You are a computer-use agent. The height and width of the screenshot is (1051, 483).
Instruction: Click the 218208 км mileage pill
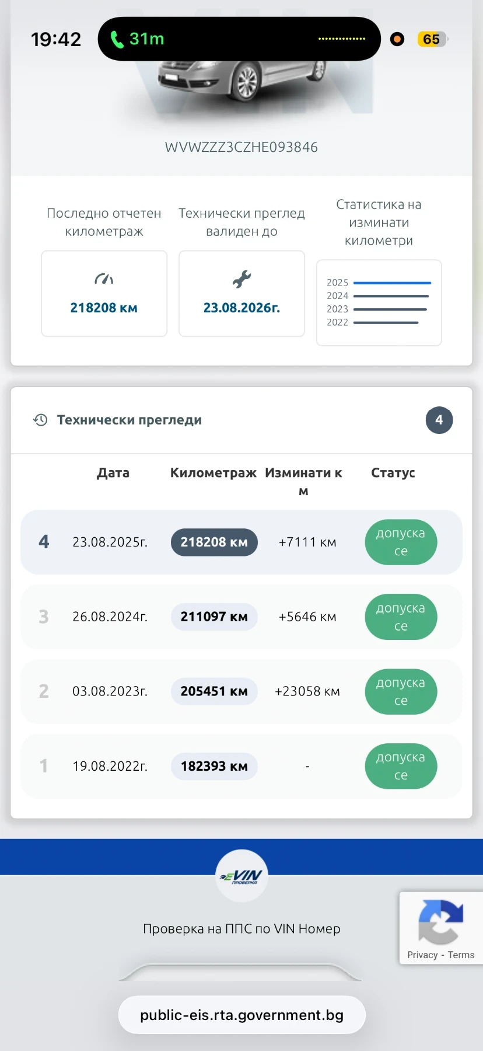click(214, 542)
